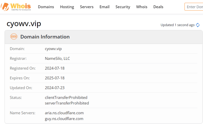The width and height of the screenshot is (203, 124).
Task: Open the Servers menu item
Action: pyautogui.click(x=87, y=7)
